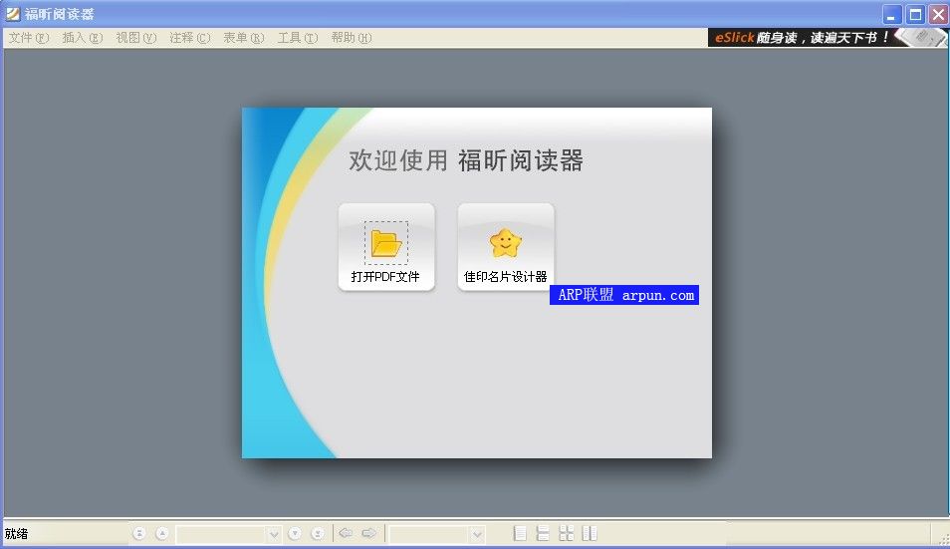Open the 注释 (Comment) menu

coord(190,38)
